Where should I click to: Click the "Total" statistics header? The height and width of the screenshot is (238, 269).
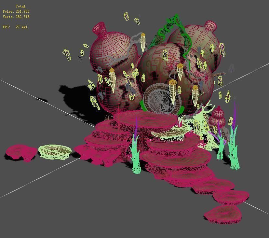[20, 7]
